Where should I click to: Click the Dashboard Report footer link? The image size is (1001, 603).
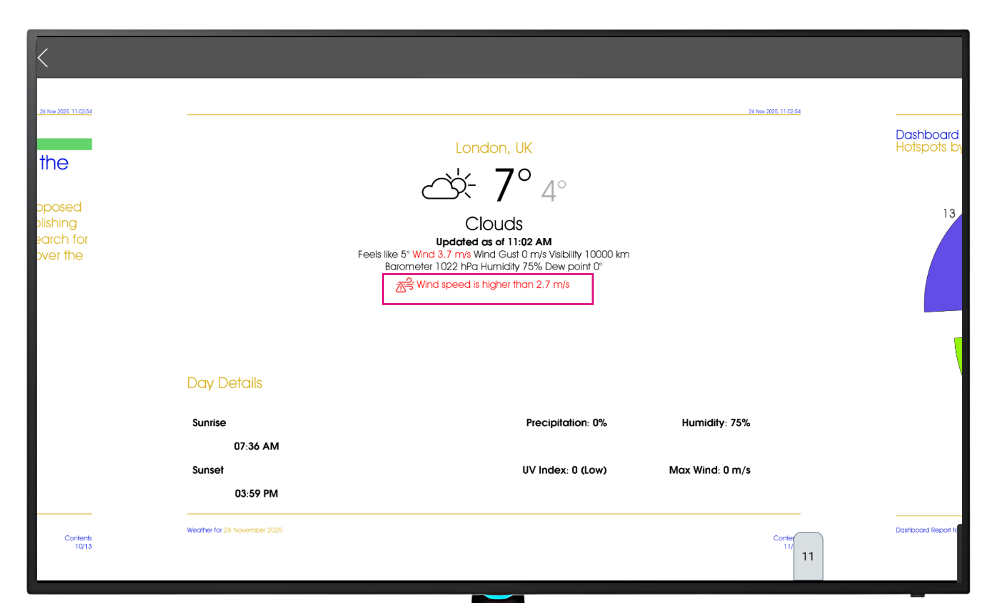click(x=926, y=530)
